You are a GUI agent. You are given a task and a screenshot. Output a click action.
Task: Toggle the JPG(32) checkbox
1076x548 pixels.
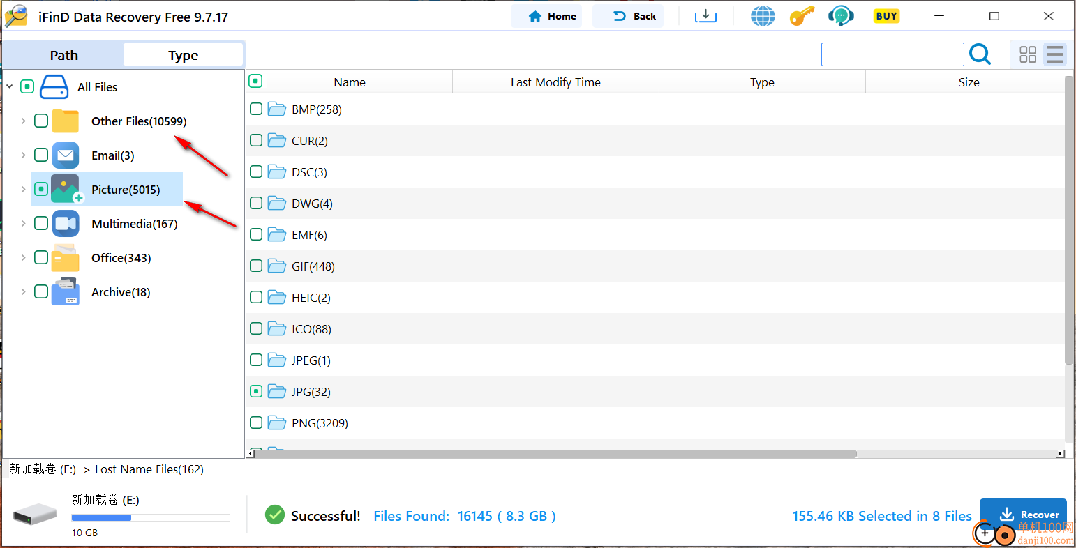coord(256,391)
